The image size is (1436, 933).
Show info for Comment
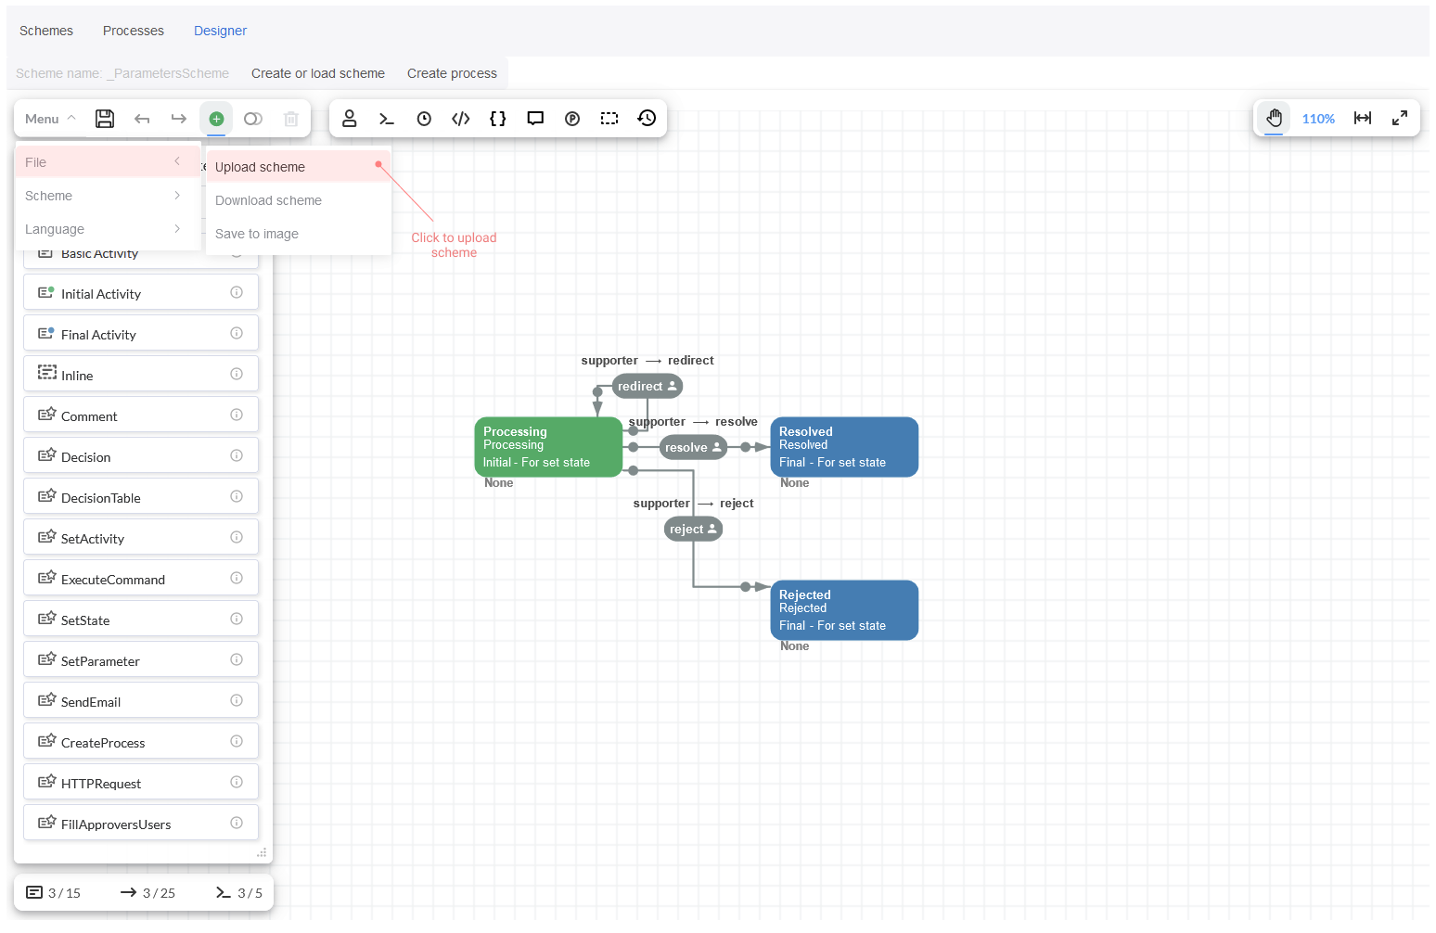tap(237, 415)
